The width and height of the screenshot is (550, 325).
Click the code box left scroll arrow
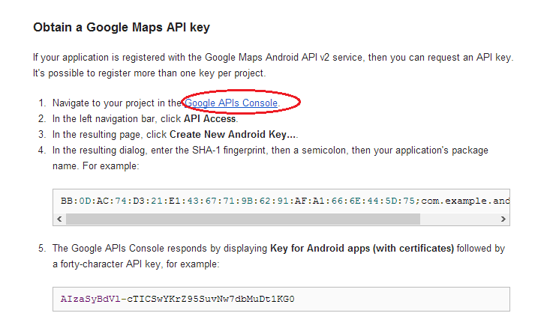coord(58,219)
